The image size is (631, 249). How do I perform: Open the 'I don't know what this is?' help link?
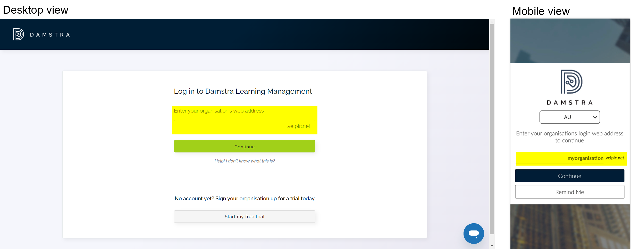(x=250, y=161)
